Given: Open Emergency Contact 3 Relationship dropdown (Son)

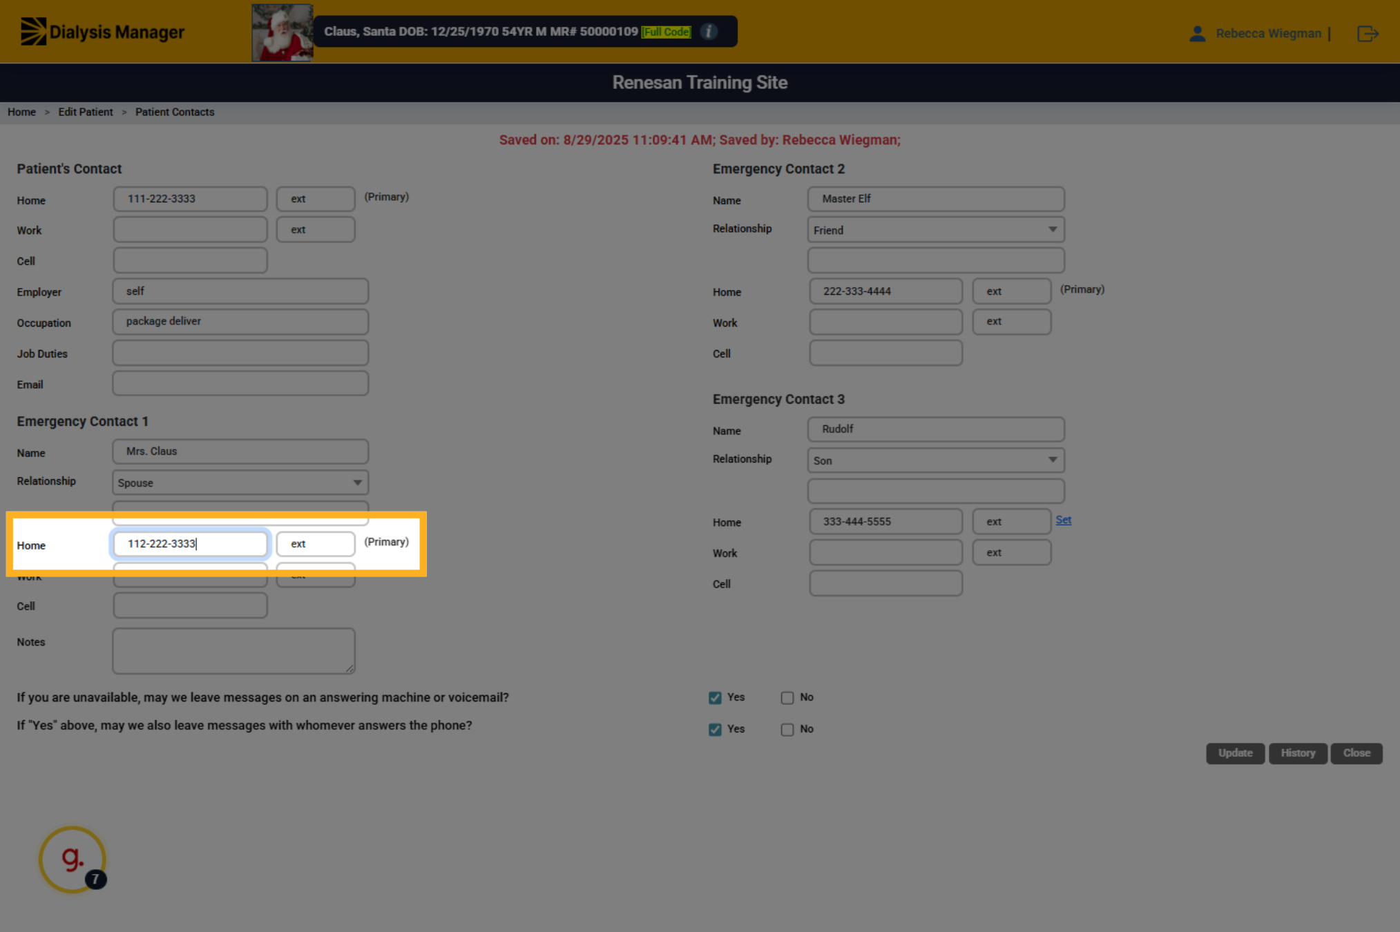Looking at the screenshot, I should 936,460.
